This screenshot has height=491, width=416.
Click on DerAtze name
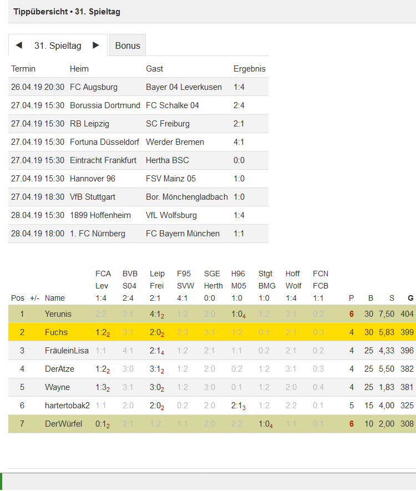click(x=59, y=369)
